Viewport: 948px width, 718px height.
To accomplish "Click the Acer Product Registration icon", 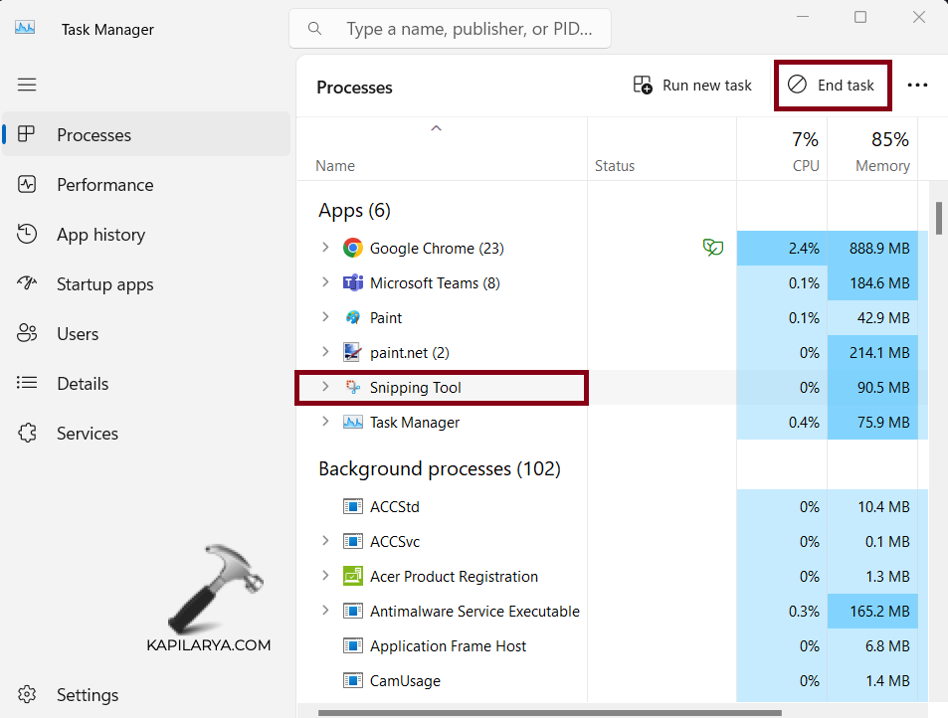I will click(352, 576).
